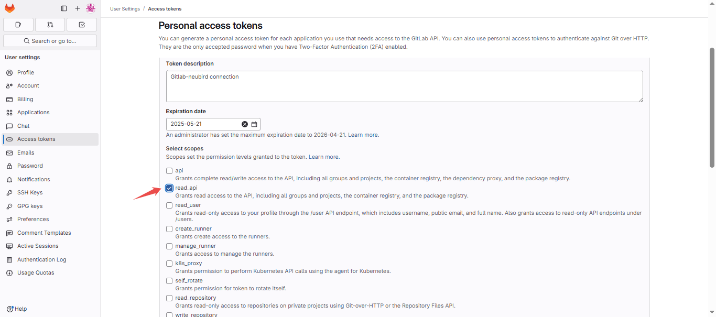Open the assigned issues icon
Viewport: 716px width, 317px height.
click(18, 24)
